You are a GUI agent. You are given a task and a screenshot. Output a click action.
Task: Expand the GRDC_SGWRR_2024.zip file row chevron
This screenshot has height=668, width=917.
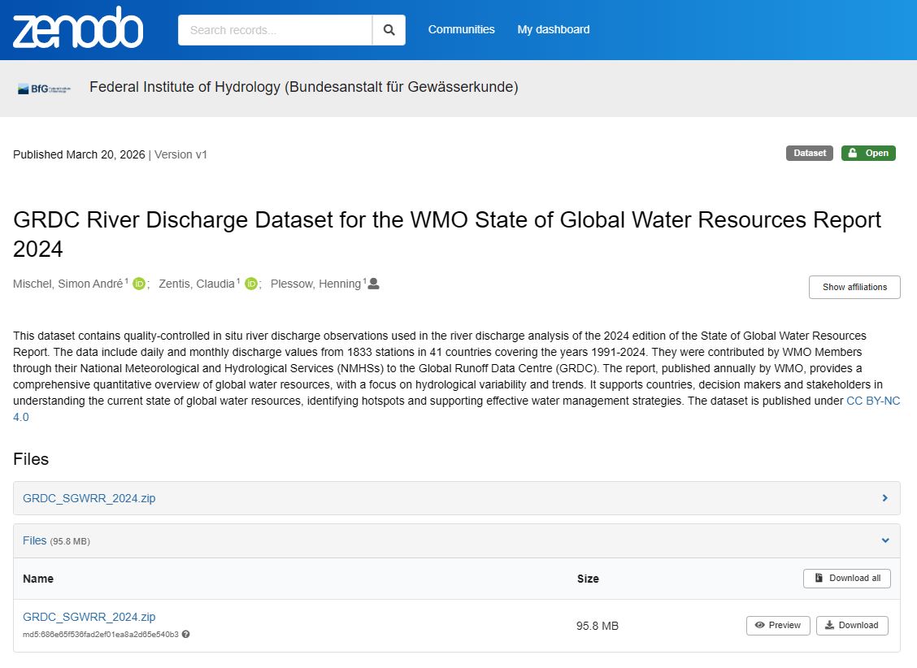point(884,497)
